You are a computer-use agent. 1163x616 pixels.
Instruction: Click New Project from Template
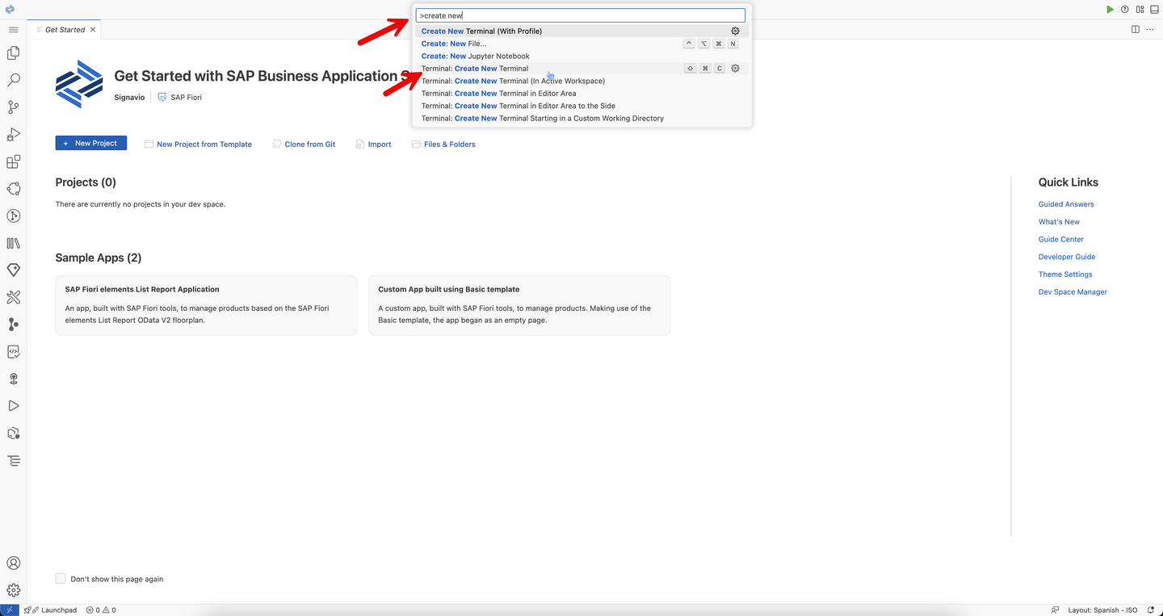198,144
